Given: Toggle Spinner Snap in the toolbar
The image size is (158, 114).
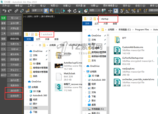Looking at the screenshot, I should 139,11.
